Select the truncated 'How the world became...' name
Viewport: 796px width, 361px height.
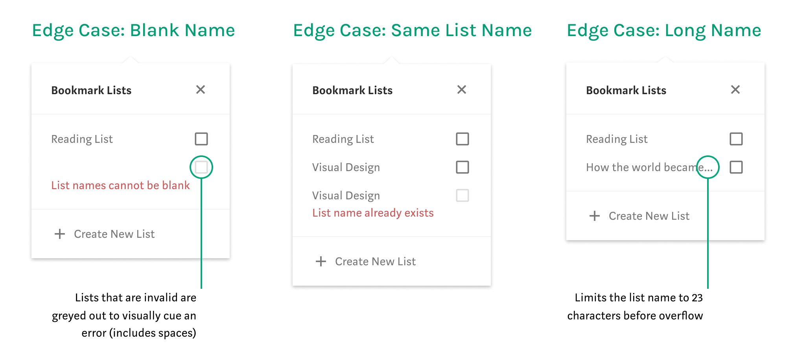[649, 167]
